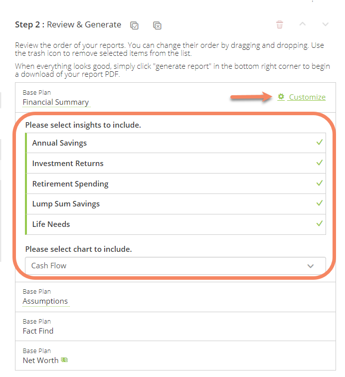Click the deselect all reports icon

(157, 25)
